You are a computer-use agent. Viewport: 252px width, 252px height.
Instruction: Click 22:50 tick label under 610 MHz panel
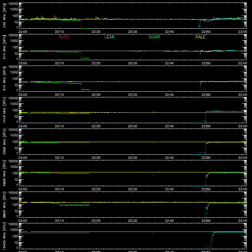[206, 95]
